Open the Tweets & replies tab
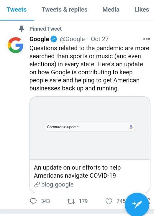This screenshot has width=154, height=216. point(65,10)
